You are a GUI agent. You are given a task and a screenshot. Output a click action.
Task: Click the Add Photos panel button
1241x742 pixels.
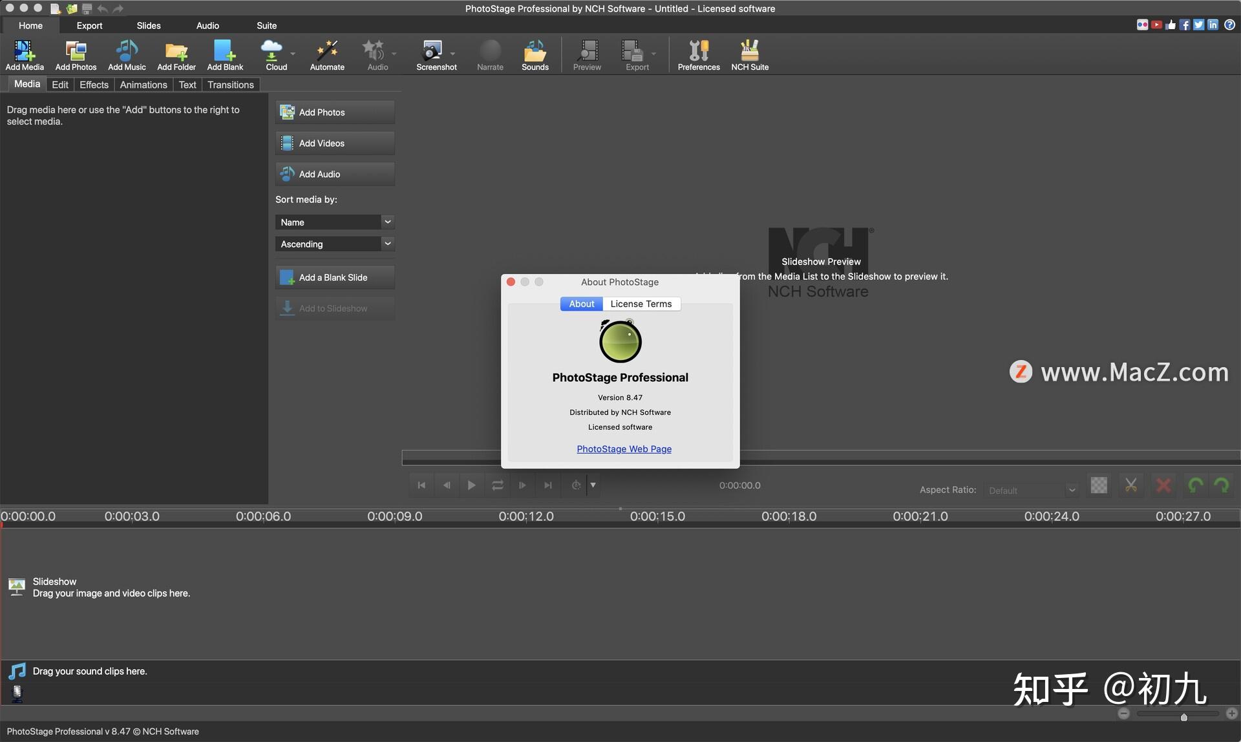coord(335,112)
